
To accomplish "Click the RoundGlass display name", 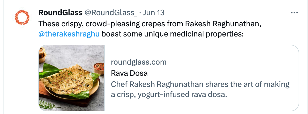I will [60, 12].
